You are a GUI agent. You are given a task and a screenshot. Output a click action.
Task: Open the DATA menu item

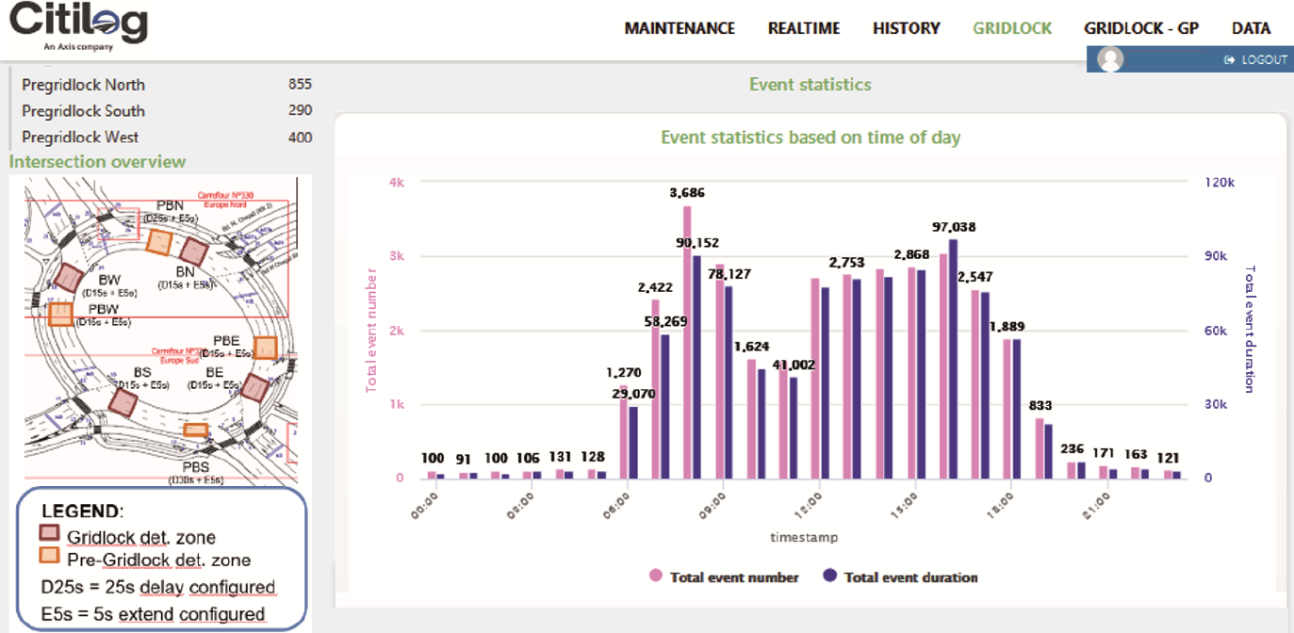click(1251, 28)
